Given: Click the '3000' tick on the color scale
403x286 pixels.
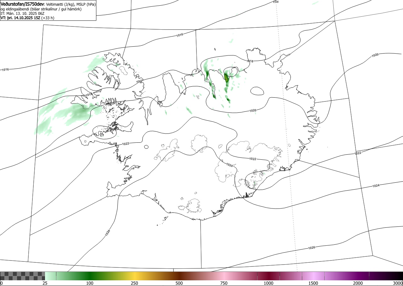Looking at the screenshot, I should tap(398, 283).
